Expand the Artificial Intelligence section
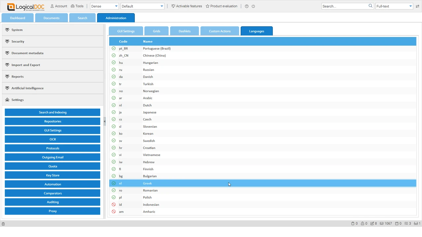The width and height of the screenshot is (422, 237). click(x=27, y=88)
